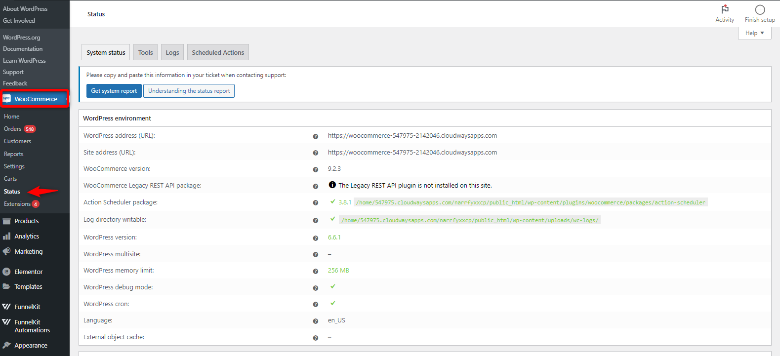Click the wc-logs directory path

[470, 220]
